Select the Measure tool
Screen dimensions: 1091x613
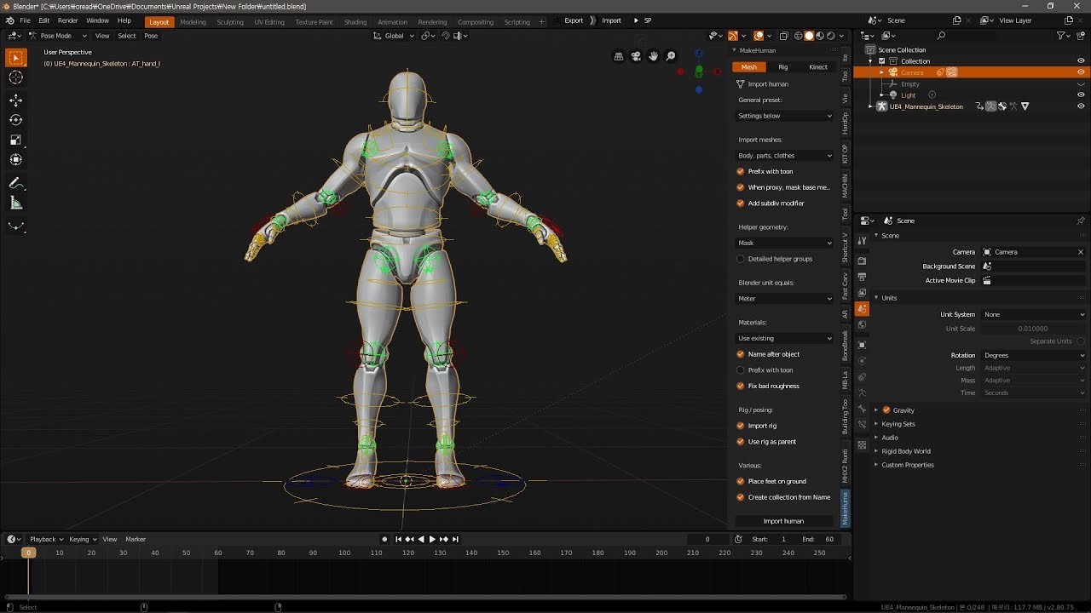pyautogui.click(x=15, y=203)
